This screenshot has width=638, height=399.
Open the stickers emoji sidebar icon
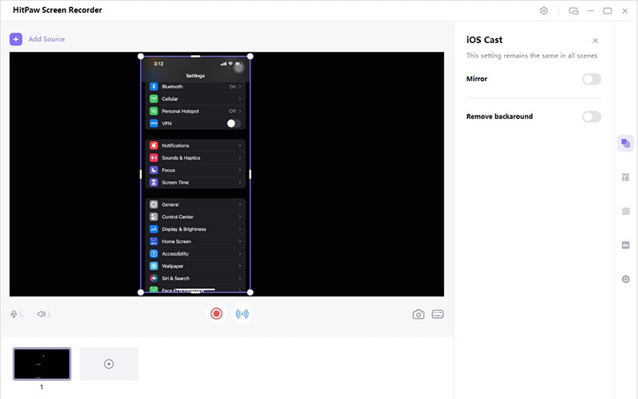[625, 279]
